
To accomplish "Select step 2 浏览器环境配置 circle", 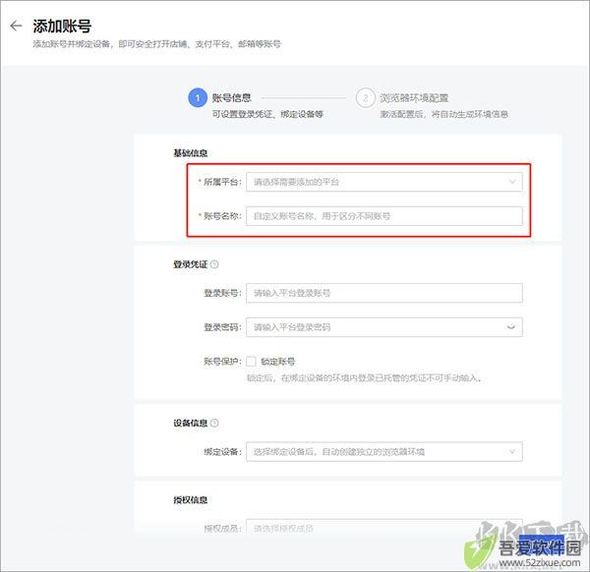I will 365,97.
